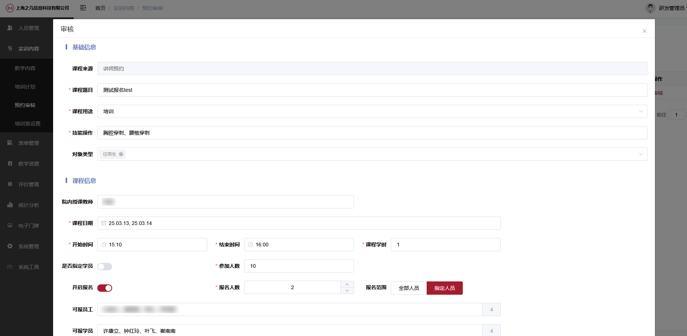Toggle the 是否指定学员 switch
Viewport: 687px width, 336px height.
tap(105, 267)
